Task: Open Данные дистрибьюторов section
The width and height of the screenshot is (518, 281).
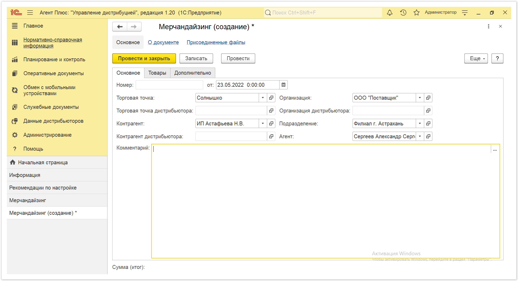Action: pyautogui.click(x=57, y=121)
